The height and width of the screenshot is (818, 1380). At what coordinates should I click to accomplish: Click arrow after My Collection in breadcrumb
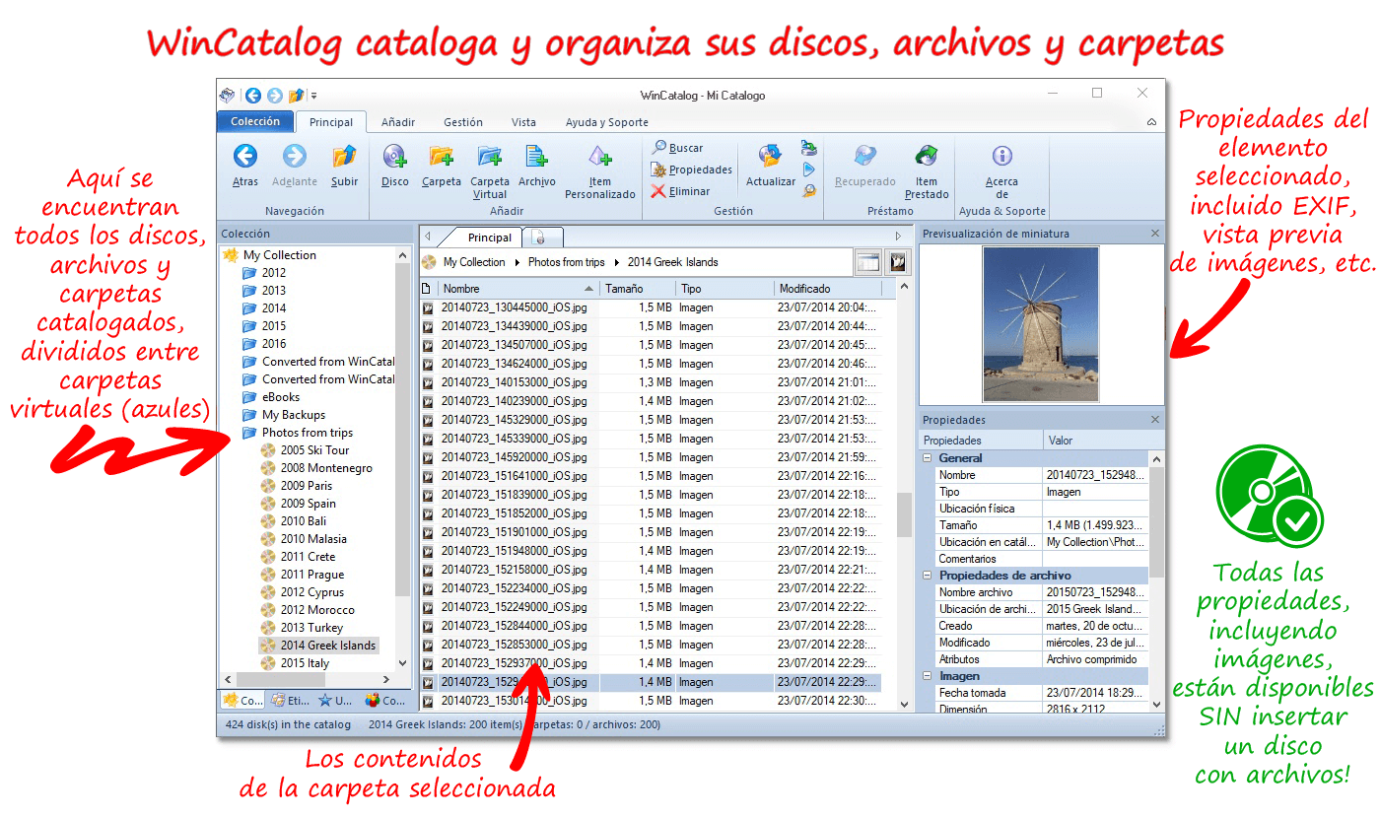(517, 262)
